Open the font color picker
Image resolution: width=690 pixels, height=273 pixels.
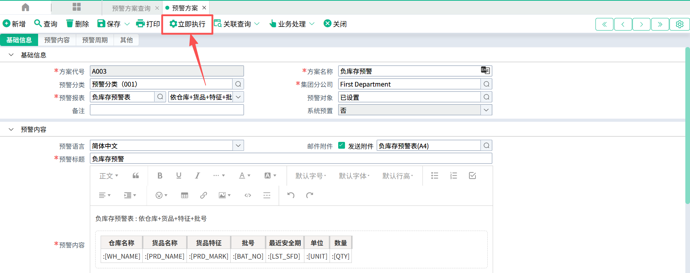tap(244, 176)
